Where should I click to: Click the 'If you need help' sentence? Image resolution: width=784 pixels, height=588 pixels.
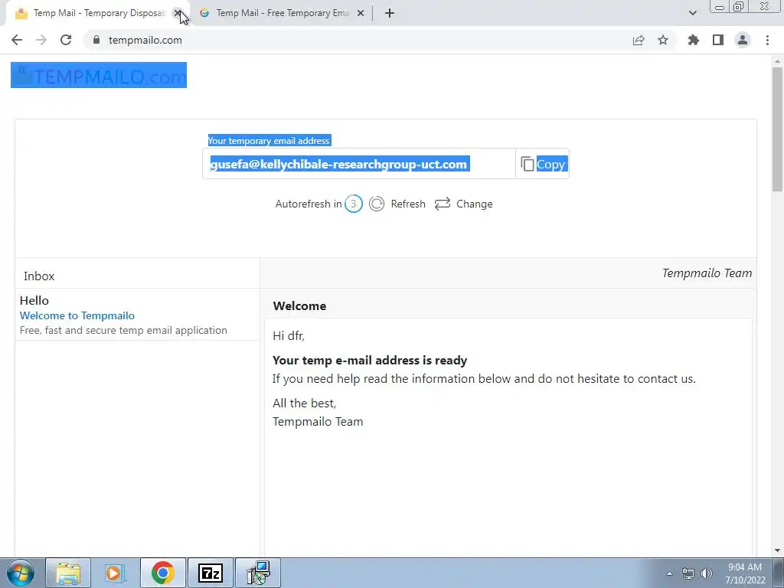(484, 379)
